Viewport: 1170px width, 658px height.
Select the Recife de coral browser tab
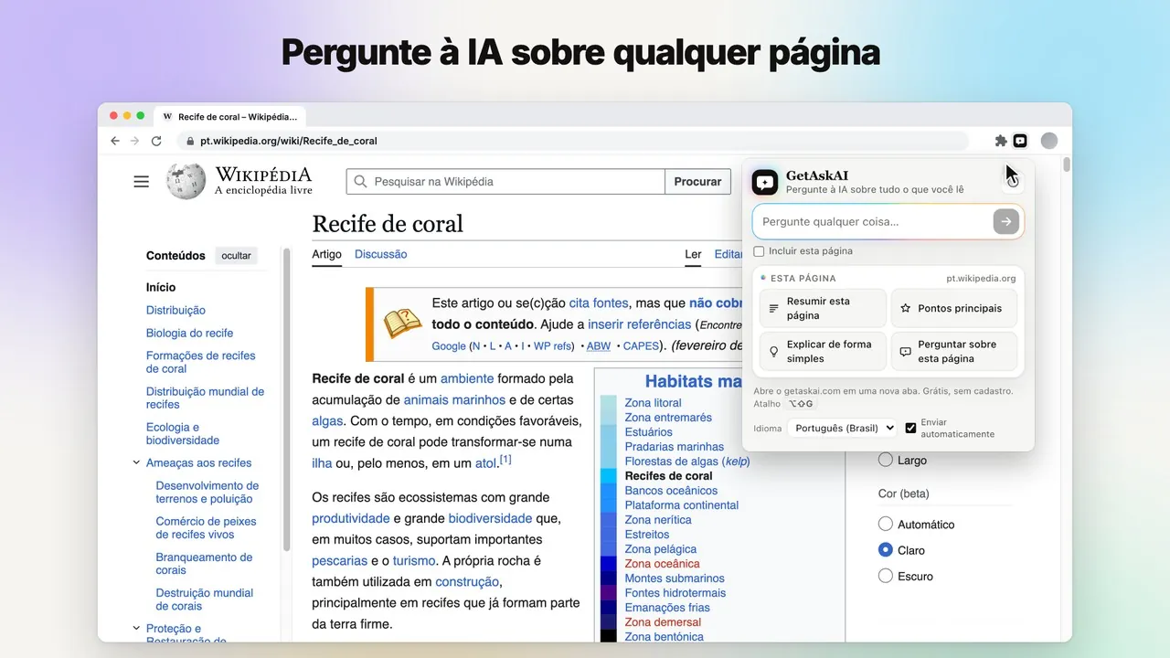[230, 117]
